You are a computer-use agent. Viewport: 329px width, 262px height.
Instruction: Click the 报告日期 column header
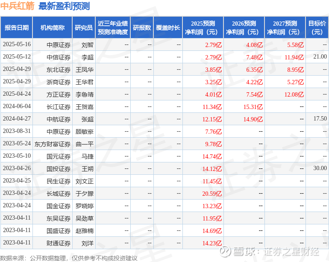tap(17, 27)
